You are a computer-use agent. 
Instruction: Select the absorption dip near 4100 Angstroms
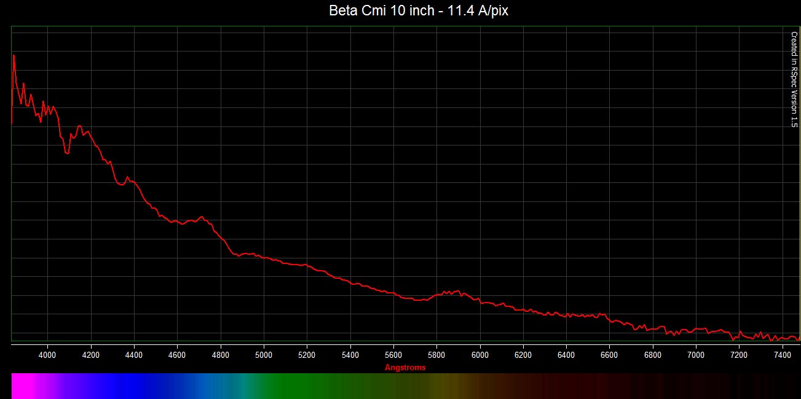[x=66, y=152]
